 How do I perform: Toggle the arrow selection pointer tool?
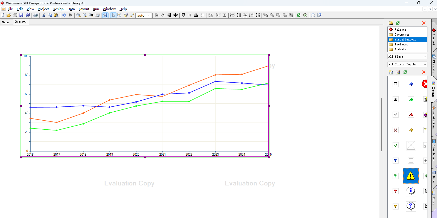[x=113, y=15]
